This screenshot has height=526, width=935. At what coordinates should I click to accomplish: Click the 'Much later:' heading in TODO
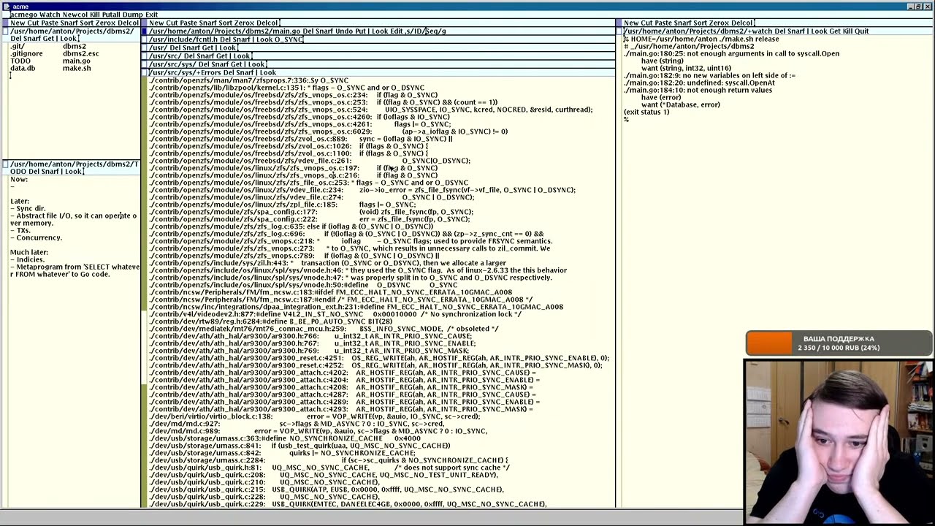pyautogui.click(x=29, y=253)
